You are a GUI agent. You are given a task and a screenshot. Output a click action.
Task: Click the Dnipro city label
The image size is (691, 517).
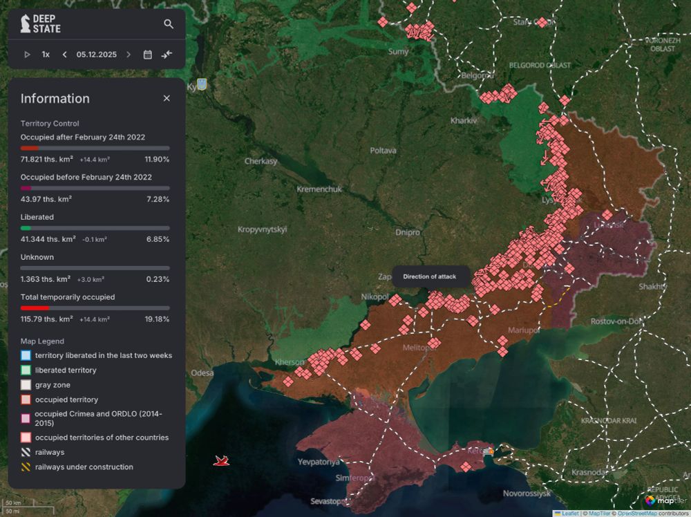point(408,232)
